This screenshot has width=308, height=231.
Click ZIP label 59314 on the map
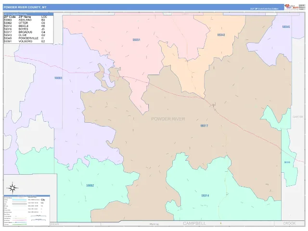pos(205,196)
